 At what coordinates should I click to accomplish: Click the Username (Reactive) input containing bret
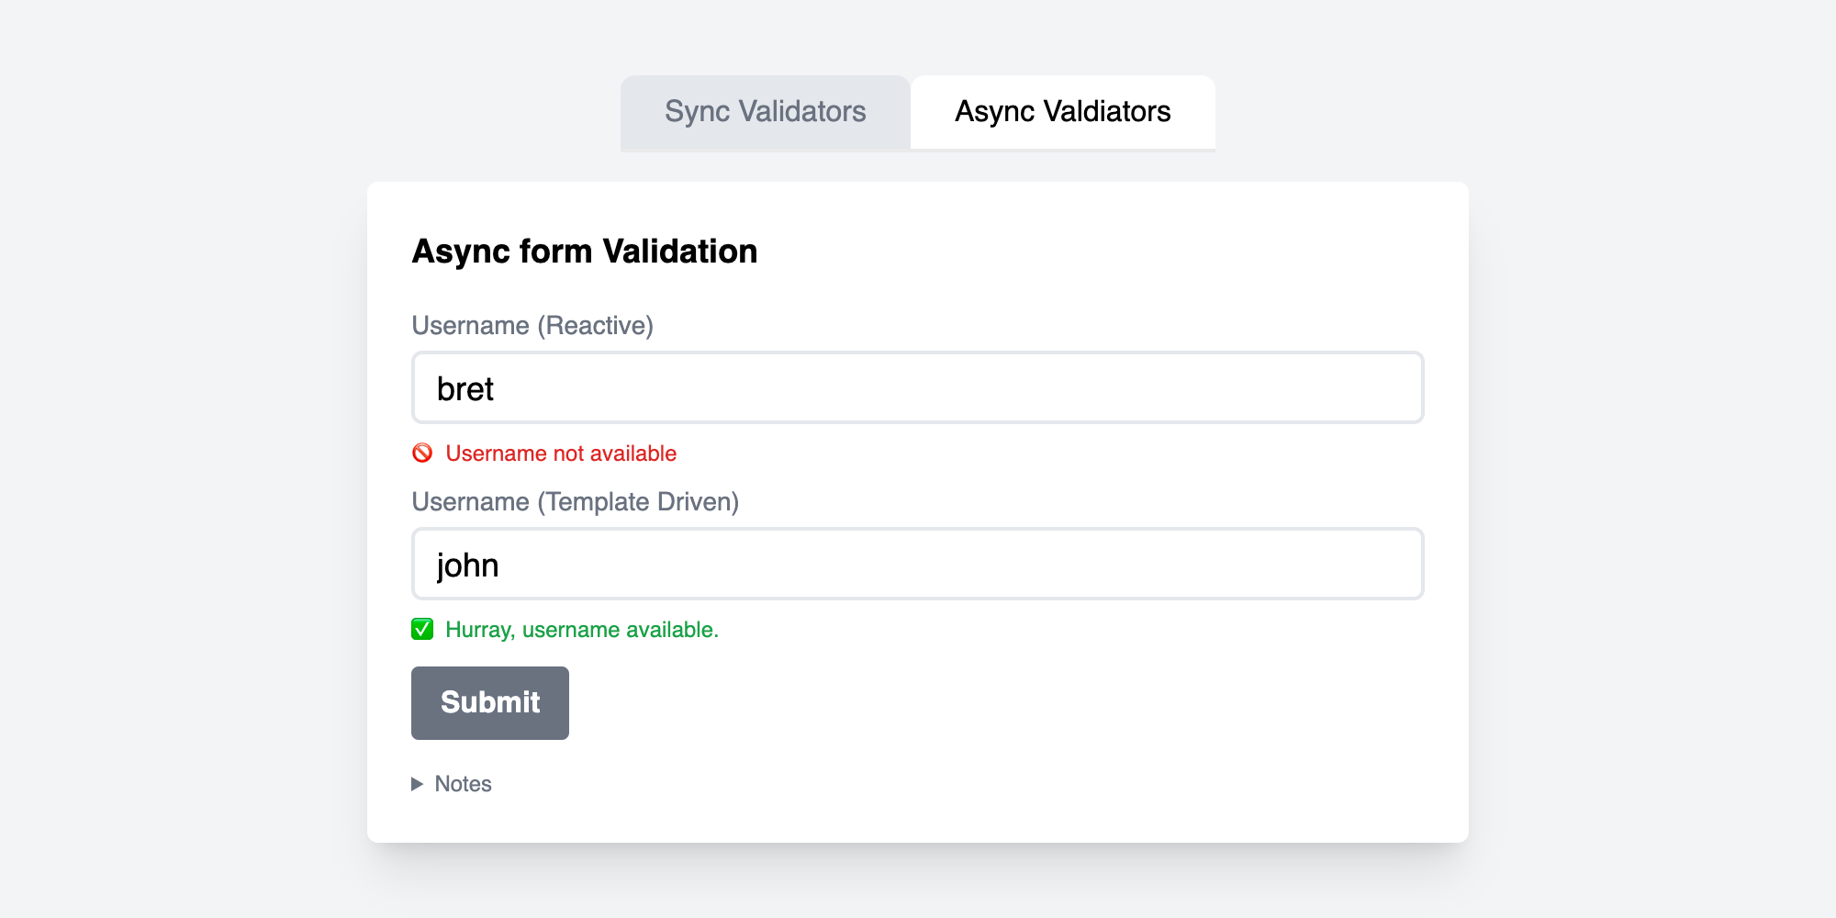[x=918, y=386]
